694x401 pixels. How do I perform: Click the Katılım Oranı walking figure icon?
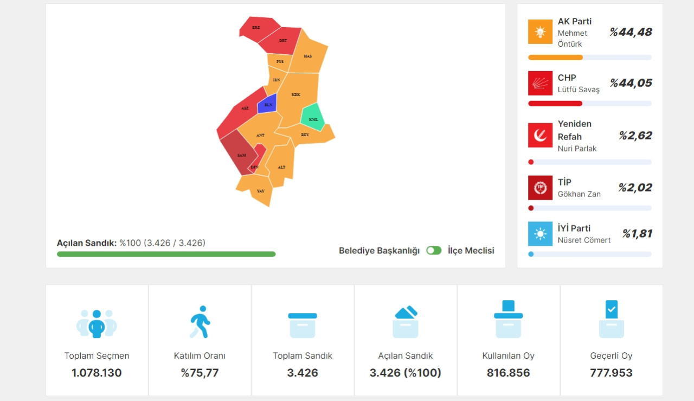click(200, 322)
